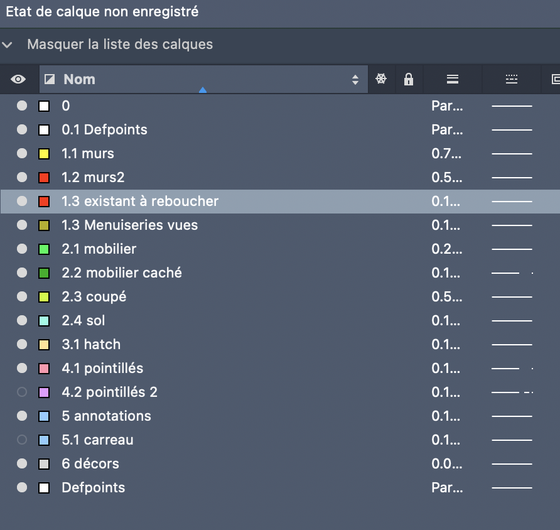Image resolution: width=560 pixels, height=530 pixels.
Task: Click the 2.2 mobilier caché dashed linetype
Action: click(x=512, y=273)
